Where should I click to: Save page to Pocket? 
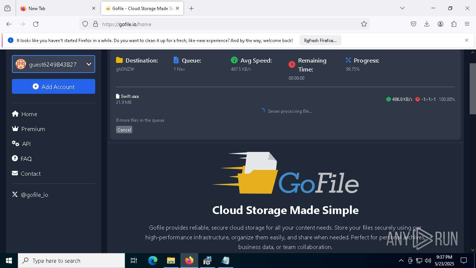pos(414,24)
